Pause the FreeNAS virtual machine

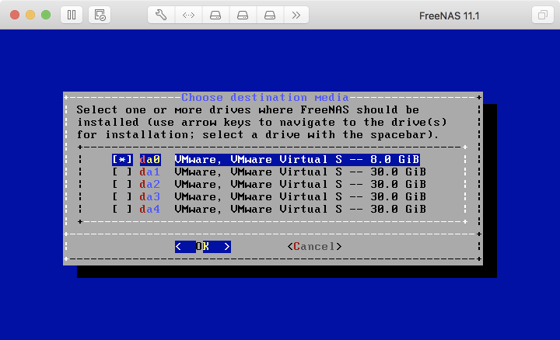(x=71, y=15)
